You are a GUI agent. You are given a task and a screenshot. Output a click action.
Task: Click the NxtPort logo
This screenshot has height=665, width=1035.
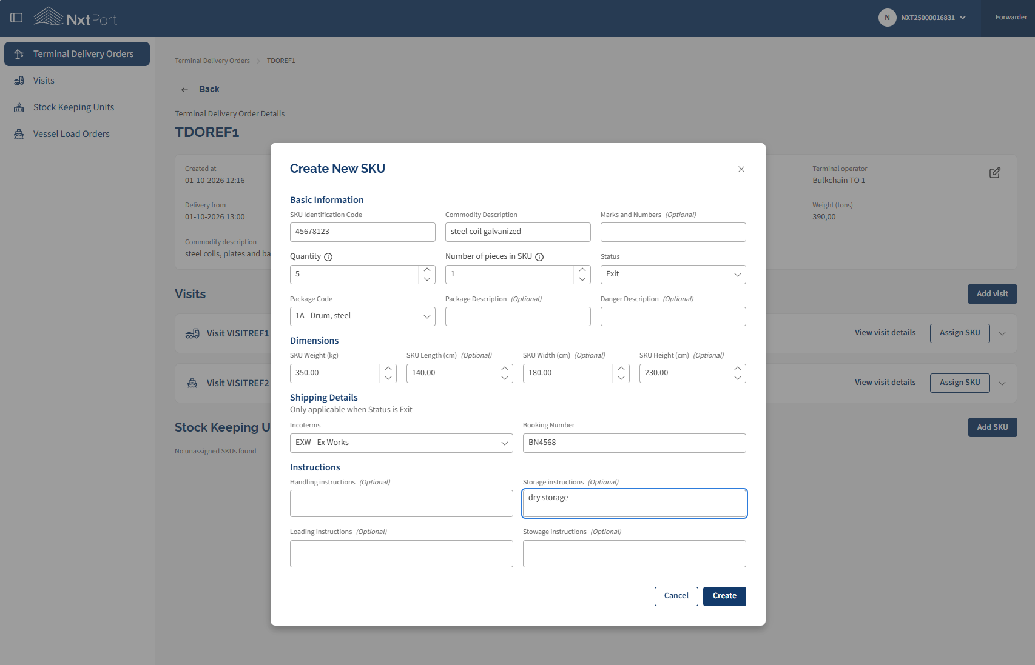(x=75, y=17)
